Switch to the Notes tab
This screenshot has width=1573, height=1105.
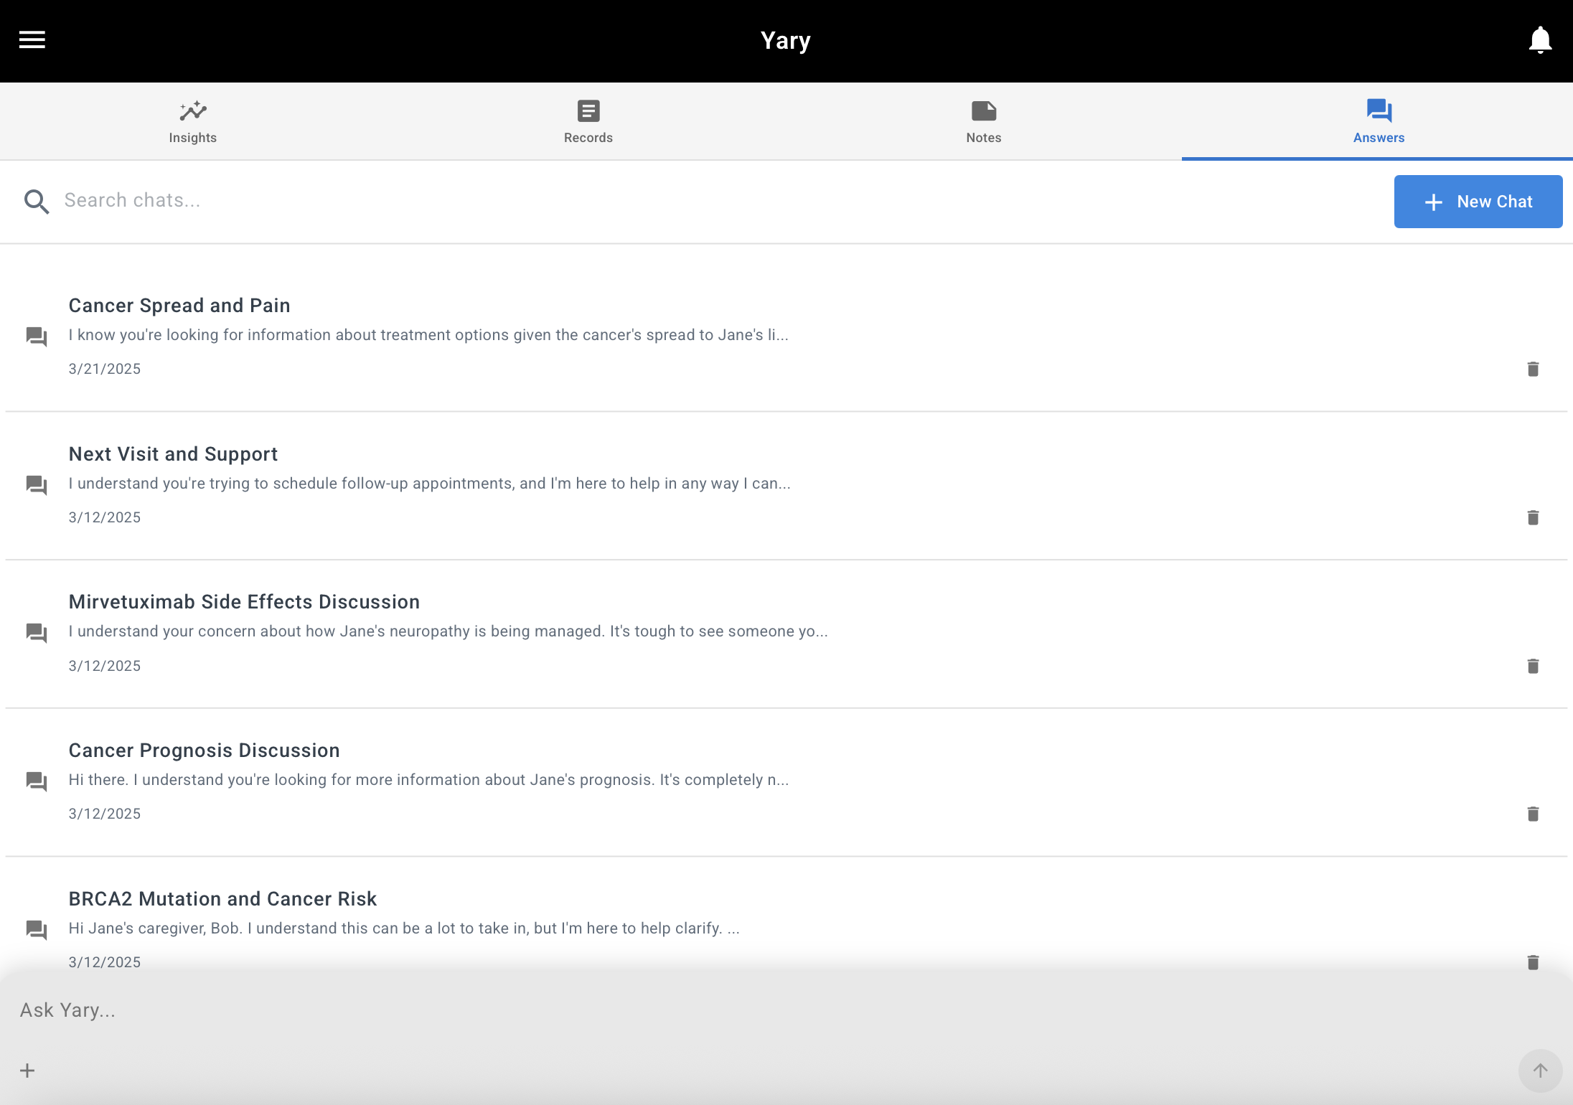point(983,121)
